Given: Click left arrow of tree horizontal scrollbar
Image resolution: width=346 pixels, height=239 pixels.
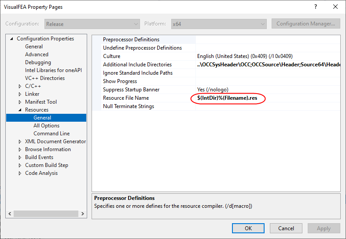Looking at the screenshot, I should [x=10, y=214].
